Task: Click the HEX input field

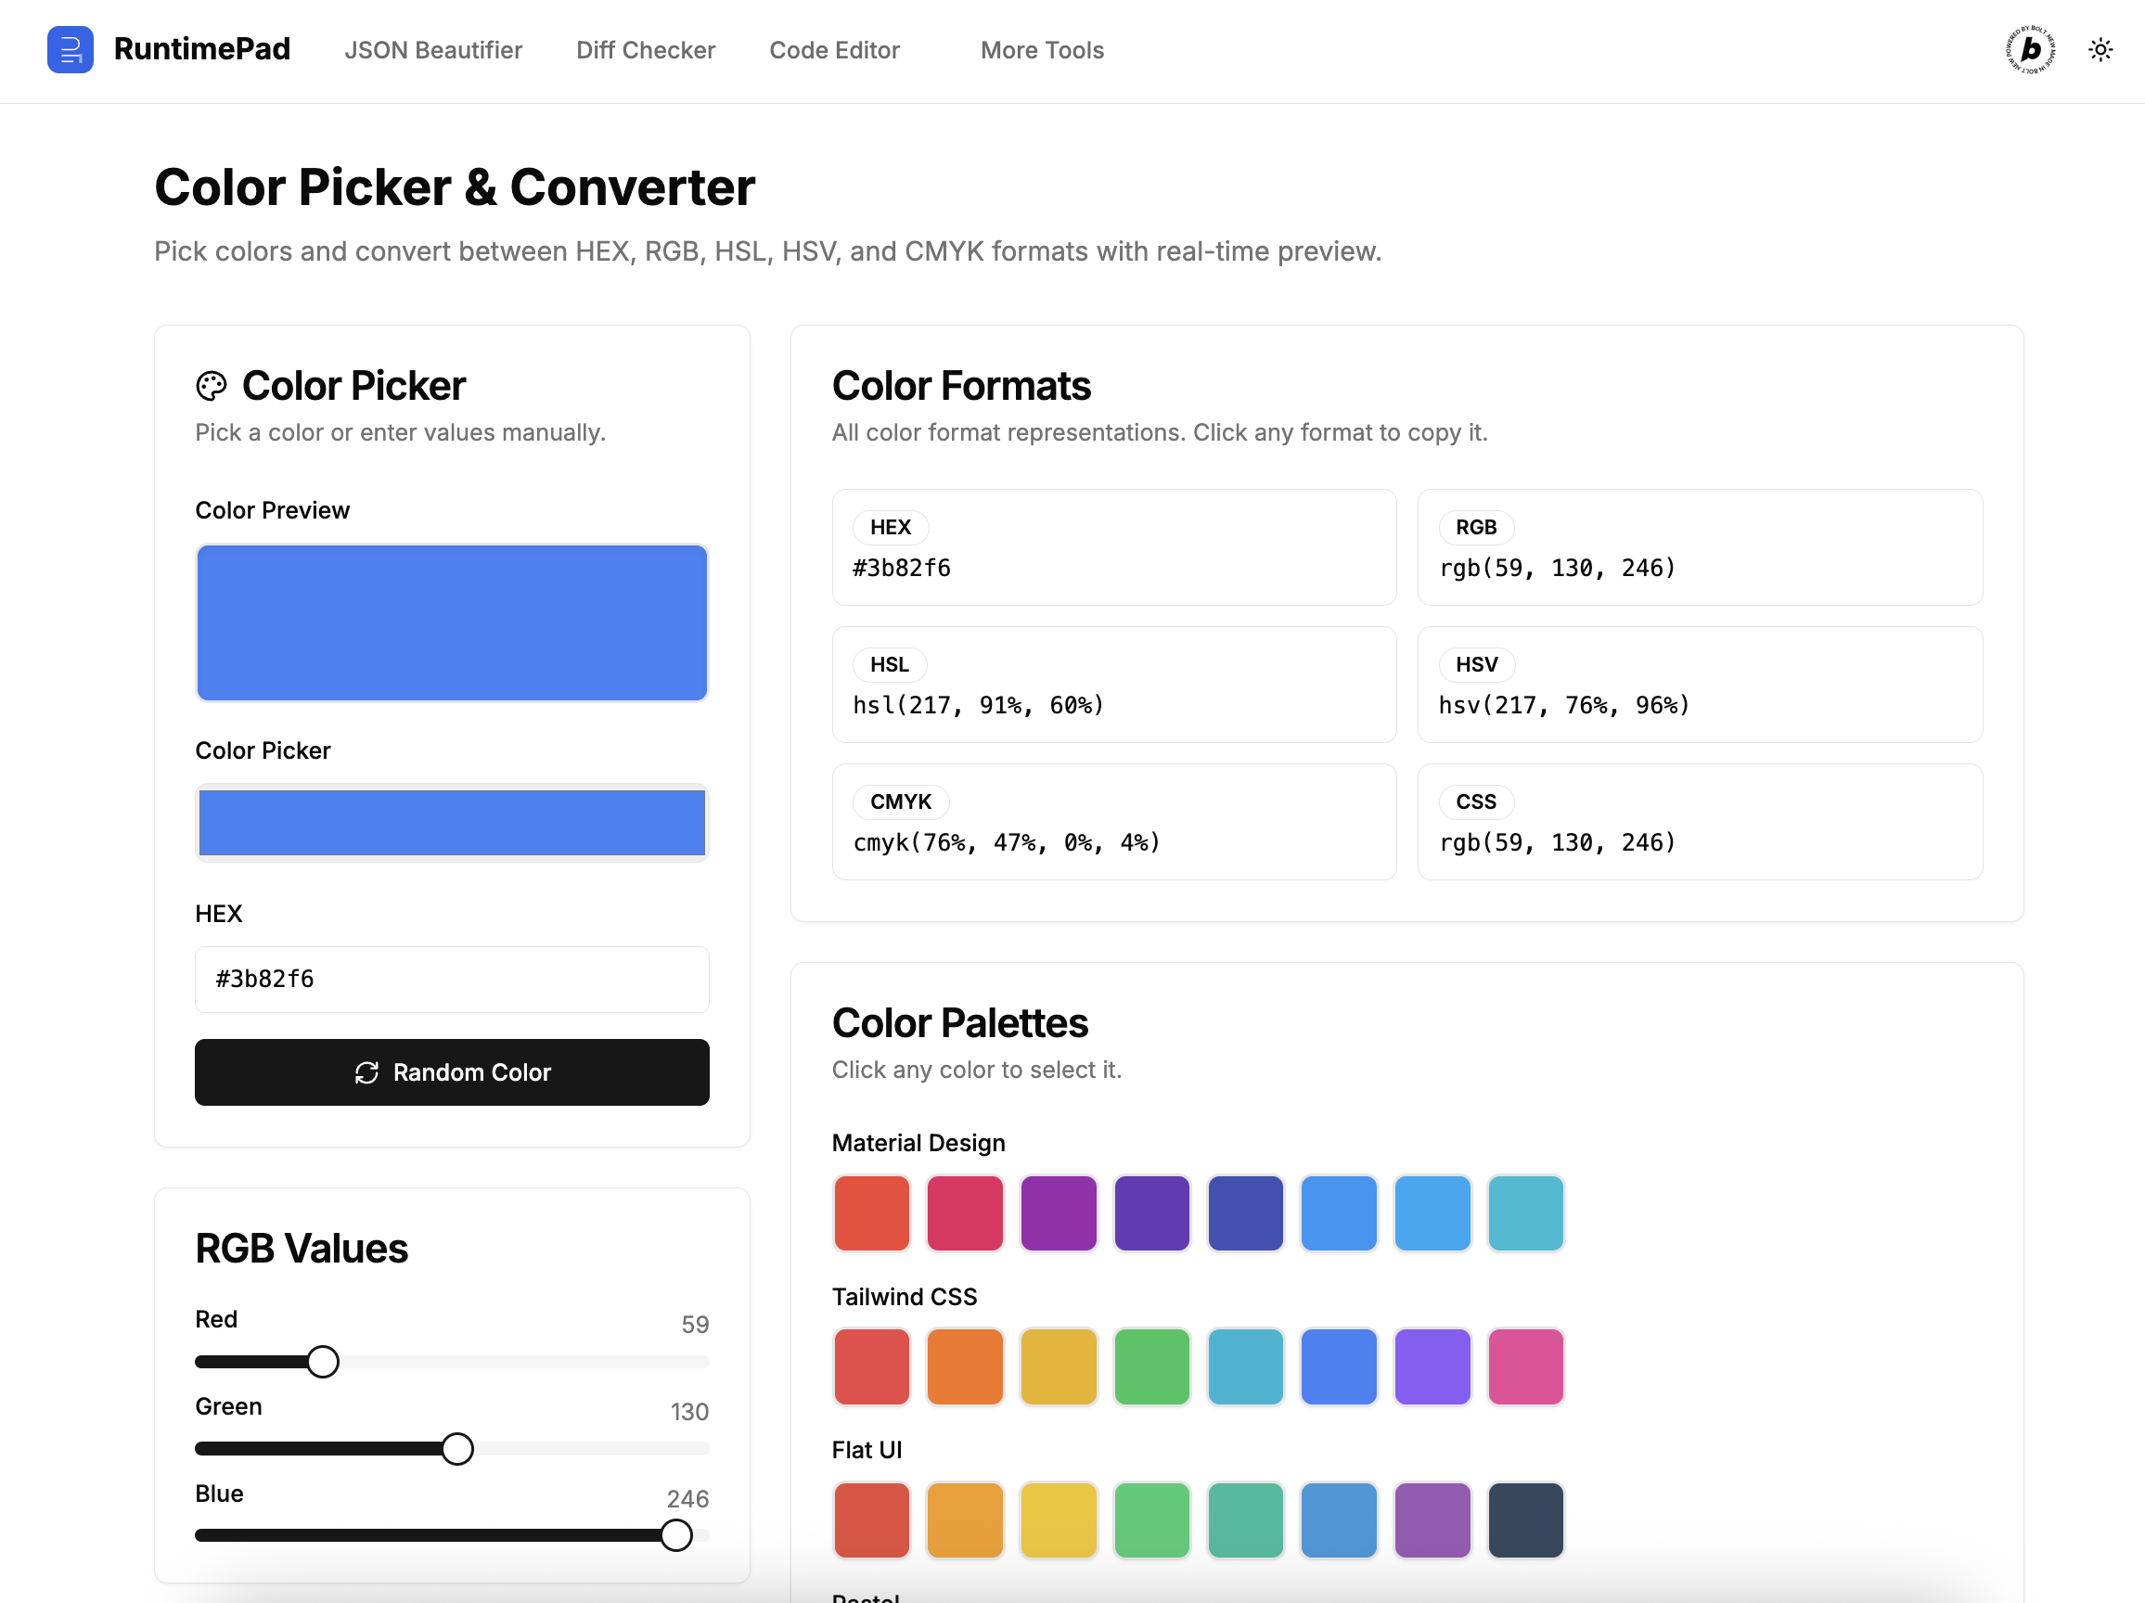Action: click(x=452, y=980)
